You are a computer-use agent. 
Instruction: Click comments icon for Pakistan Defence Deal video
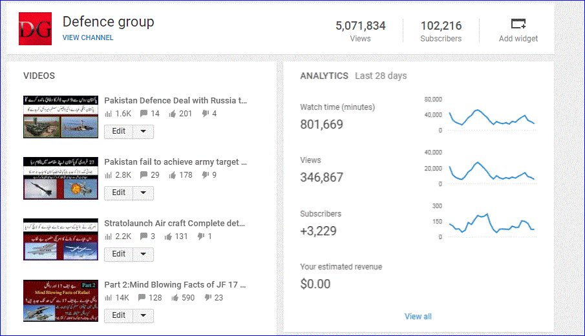point(144,113)
